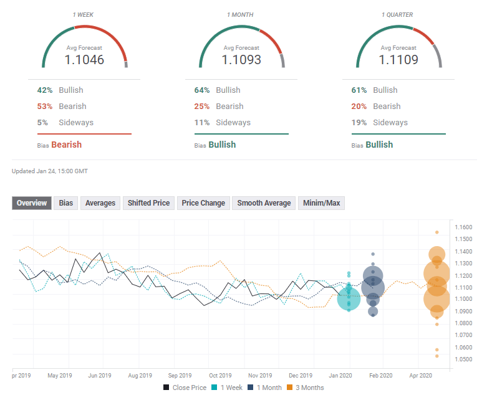Switch to the Price Change tab
Image resolution: width=487 pixels, height=395 pixels.
(203, 203)
